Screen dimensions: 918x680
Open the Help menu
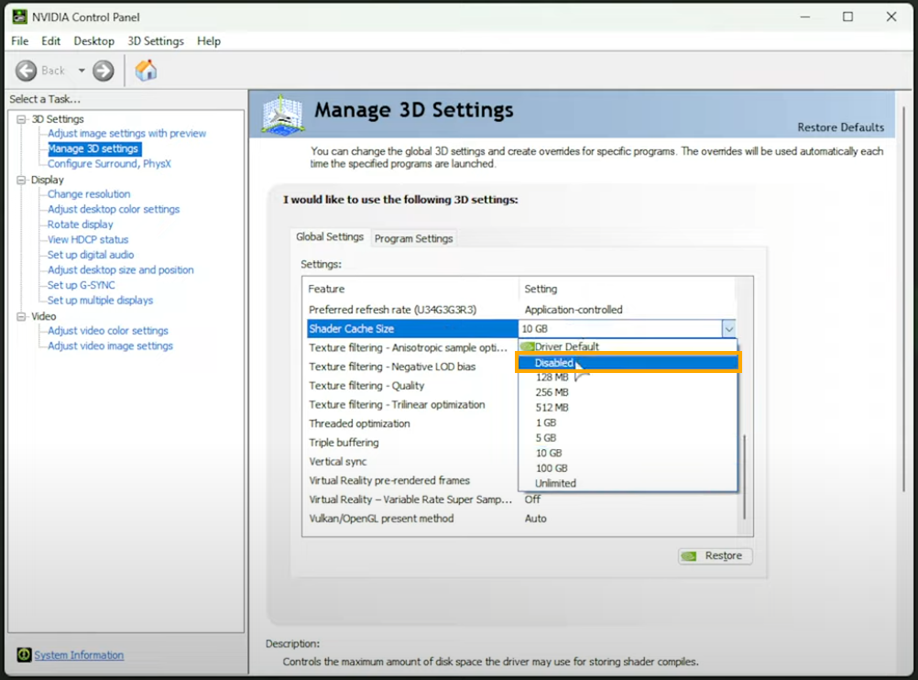208,41
